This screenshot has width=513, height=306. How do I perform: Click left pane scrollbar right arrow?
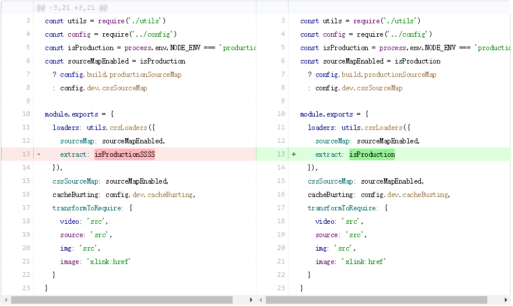click(251, 300)
